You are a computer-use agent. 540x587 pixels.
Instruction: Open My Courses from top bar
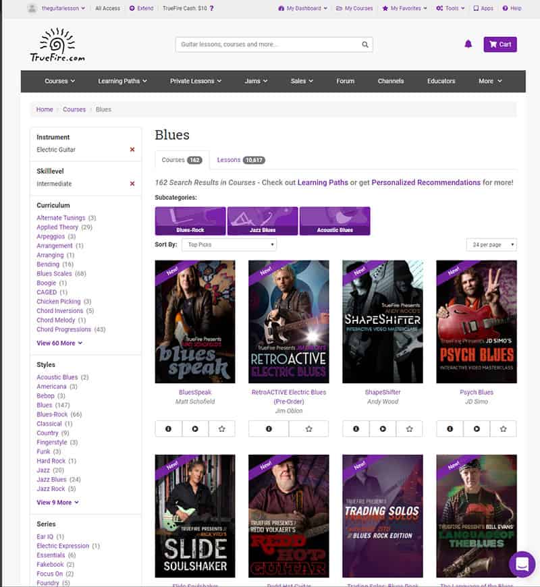(x=354, y=8)
